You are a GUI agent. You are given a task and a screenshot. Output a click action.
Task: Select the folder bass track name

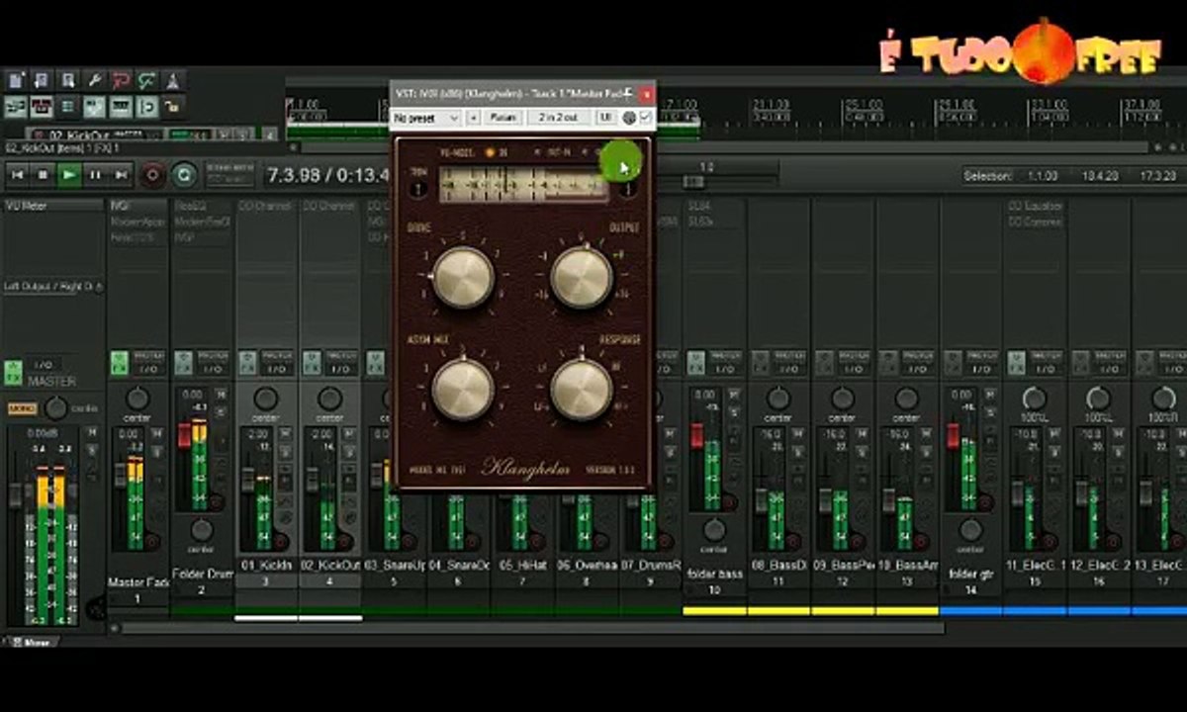pos(714,574)
